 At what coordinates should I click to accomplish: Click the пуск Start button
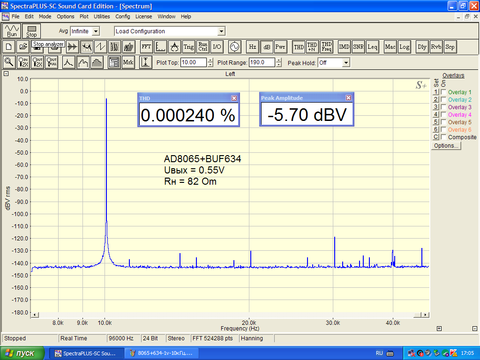[22, 353]
